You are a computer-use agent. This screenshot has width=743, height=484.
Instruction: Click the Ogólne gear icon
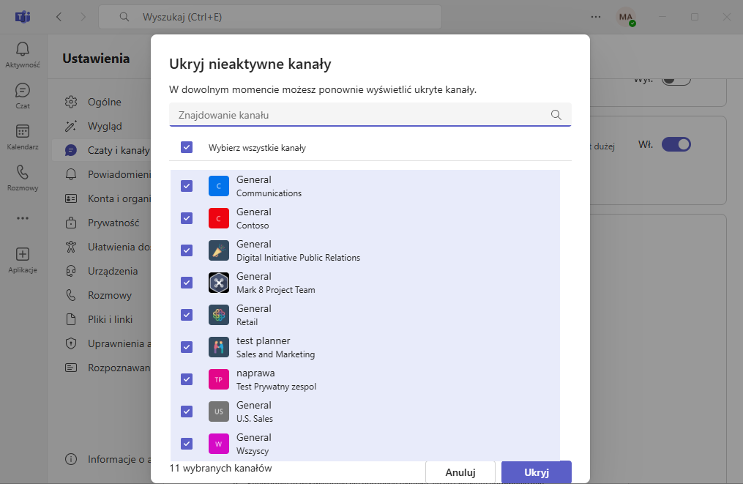[71, 102]
